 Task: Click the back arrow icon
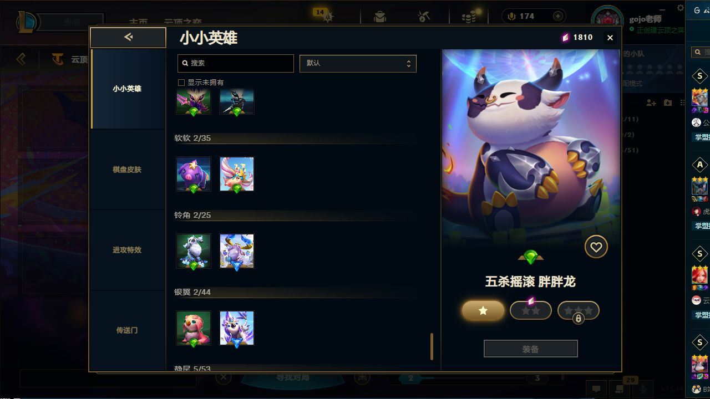[128, 37]
